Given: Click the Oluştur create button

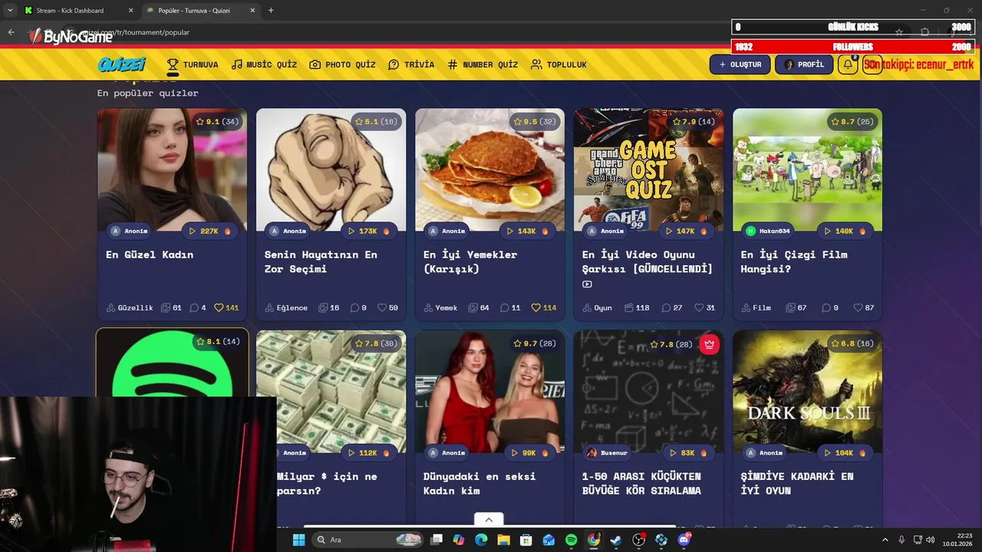Looking at the screenshot, I should tap(740, 64).
